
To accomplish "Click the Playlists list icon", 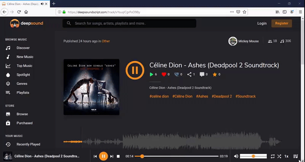I will tap(8, 92).
